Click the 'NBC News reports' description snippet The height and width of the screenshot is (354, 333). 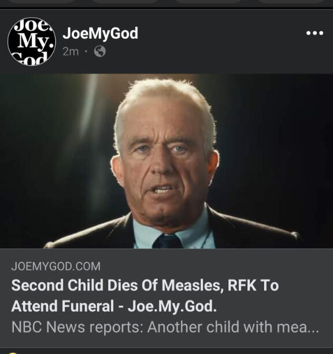point(165,327)
